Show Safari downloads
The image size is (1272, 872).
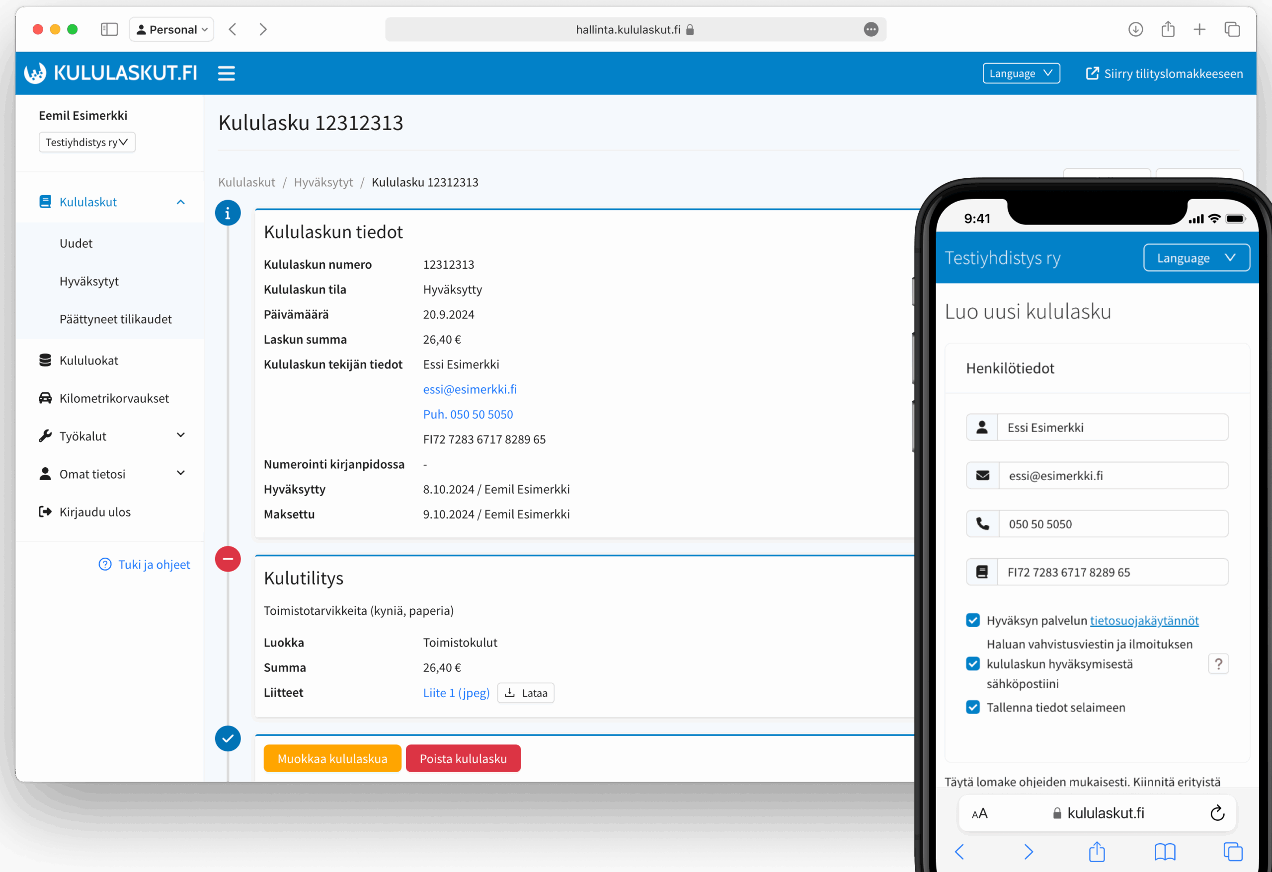click(x=1136, y=29)
